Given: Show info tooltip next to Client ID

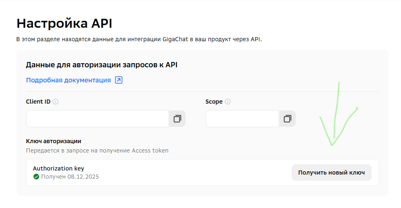Looking at the screenshot, I should pyautogui.click(x=55, y=102).
